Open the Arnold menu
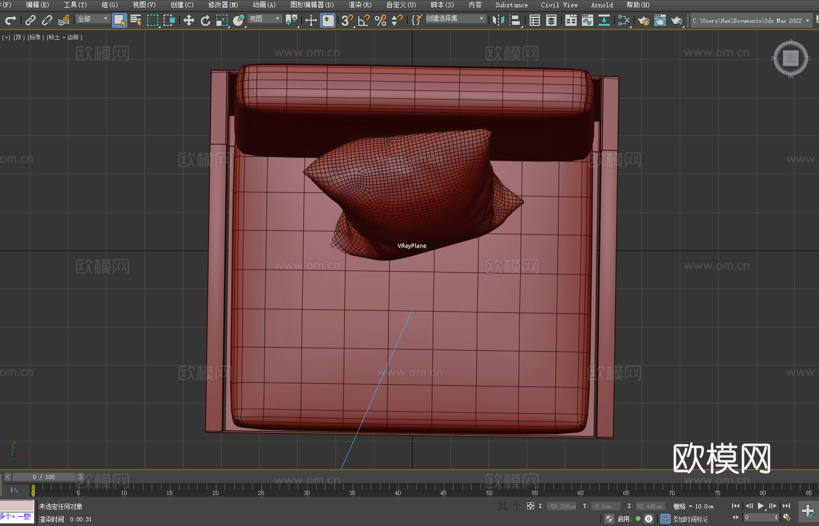 [x=602, y=5]
